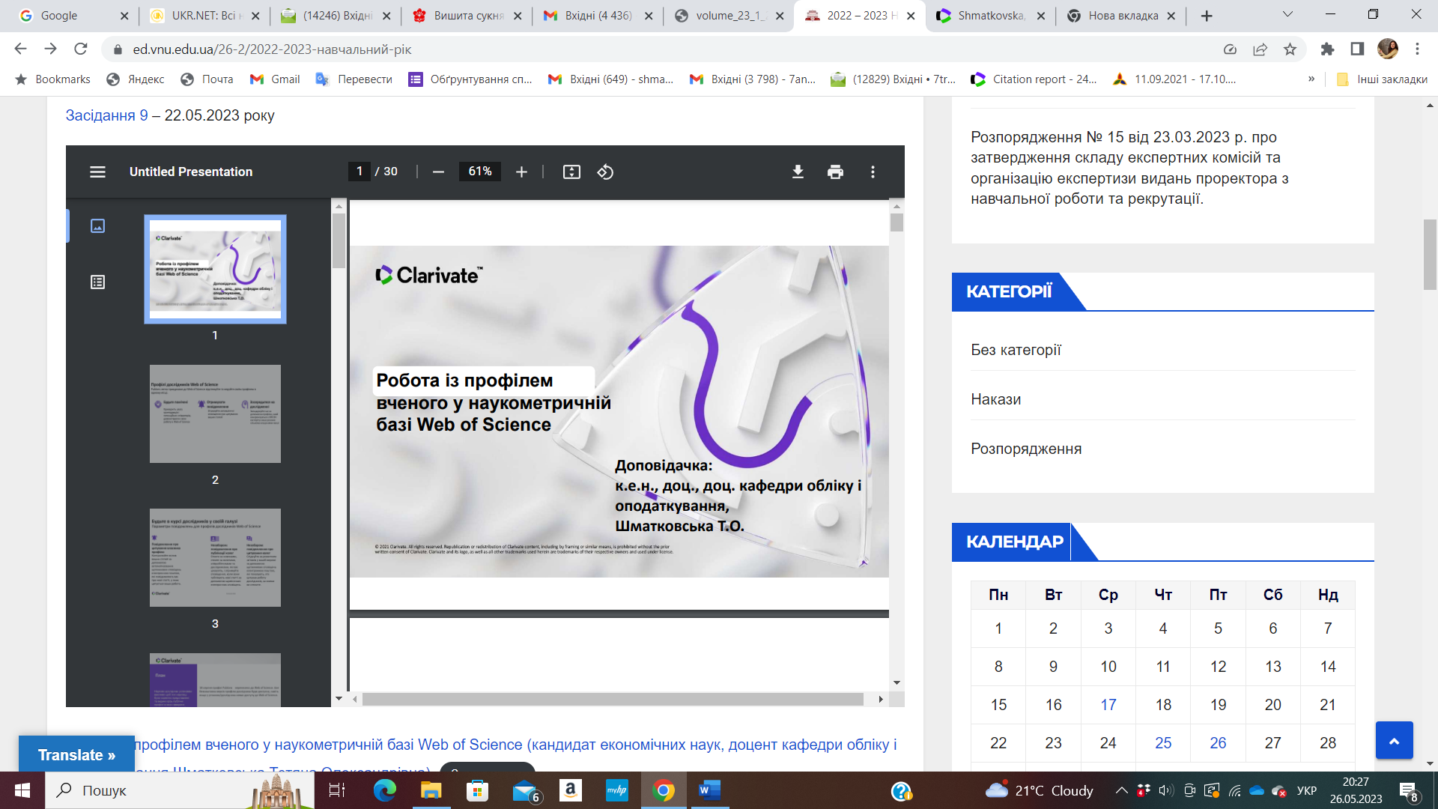1438x809 pixels.
Task: Open the browser tab list dropdown arrow
Action: pos(1287,15)
